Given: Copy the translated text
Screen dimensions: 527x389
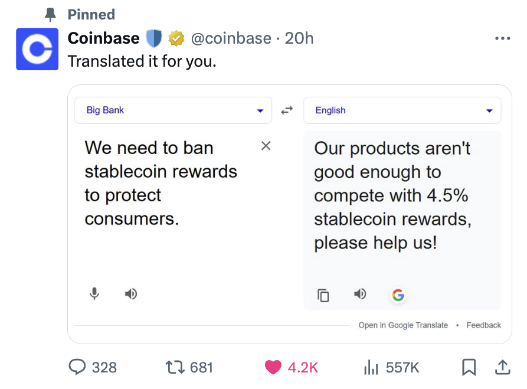Looking at the screenshot, I should tap(323, 295).
